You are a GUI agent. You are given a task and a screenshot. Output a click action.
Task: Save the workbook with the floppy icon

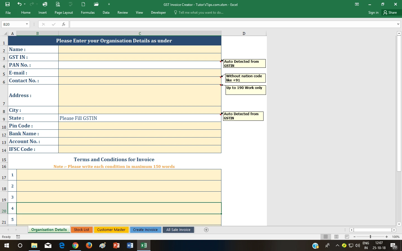pos(8,4)
